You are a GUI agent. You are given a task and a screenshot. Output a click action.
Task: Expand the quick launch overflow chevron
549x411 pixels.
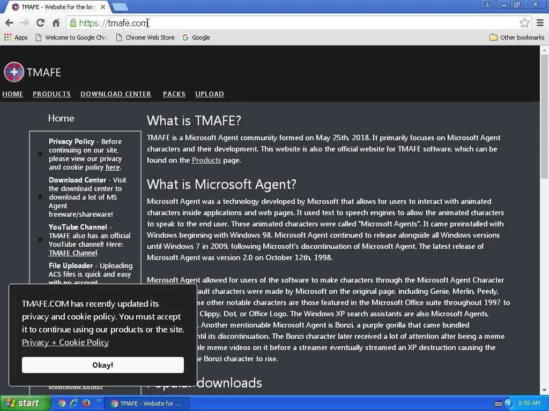point(99,400)
